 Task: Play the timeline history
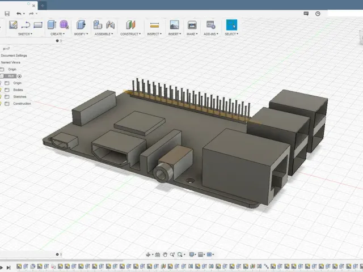[1, 267]
